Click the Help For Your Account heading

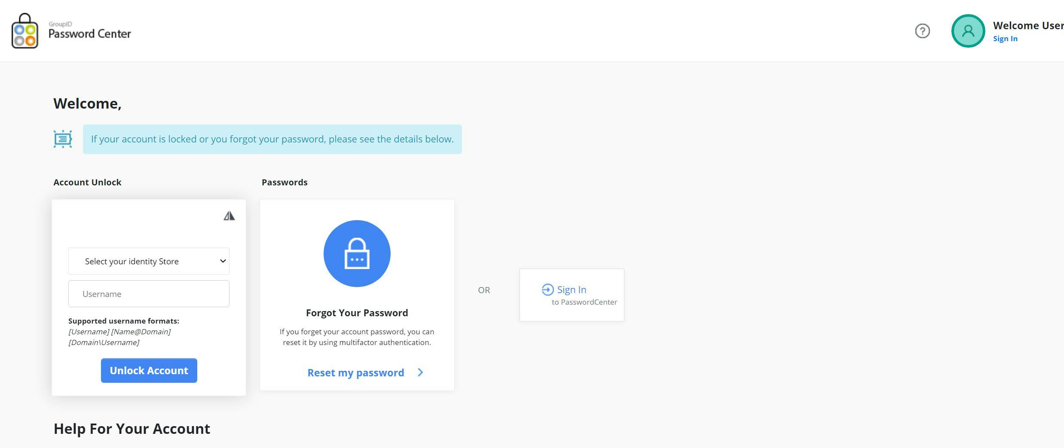[131, 428]
